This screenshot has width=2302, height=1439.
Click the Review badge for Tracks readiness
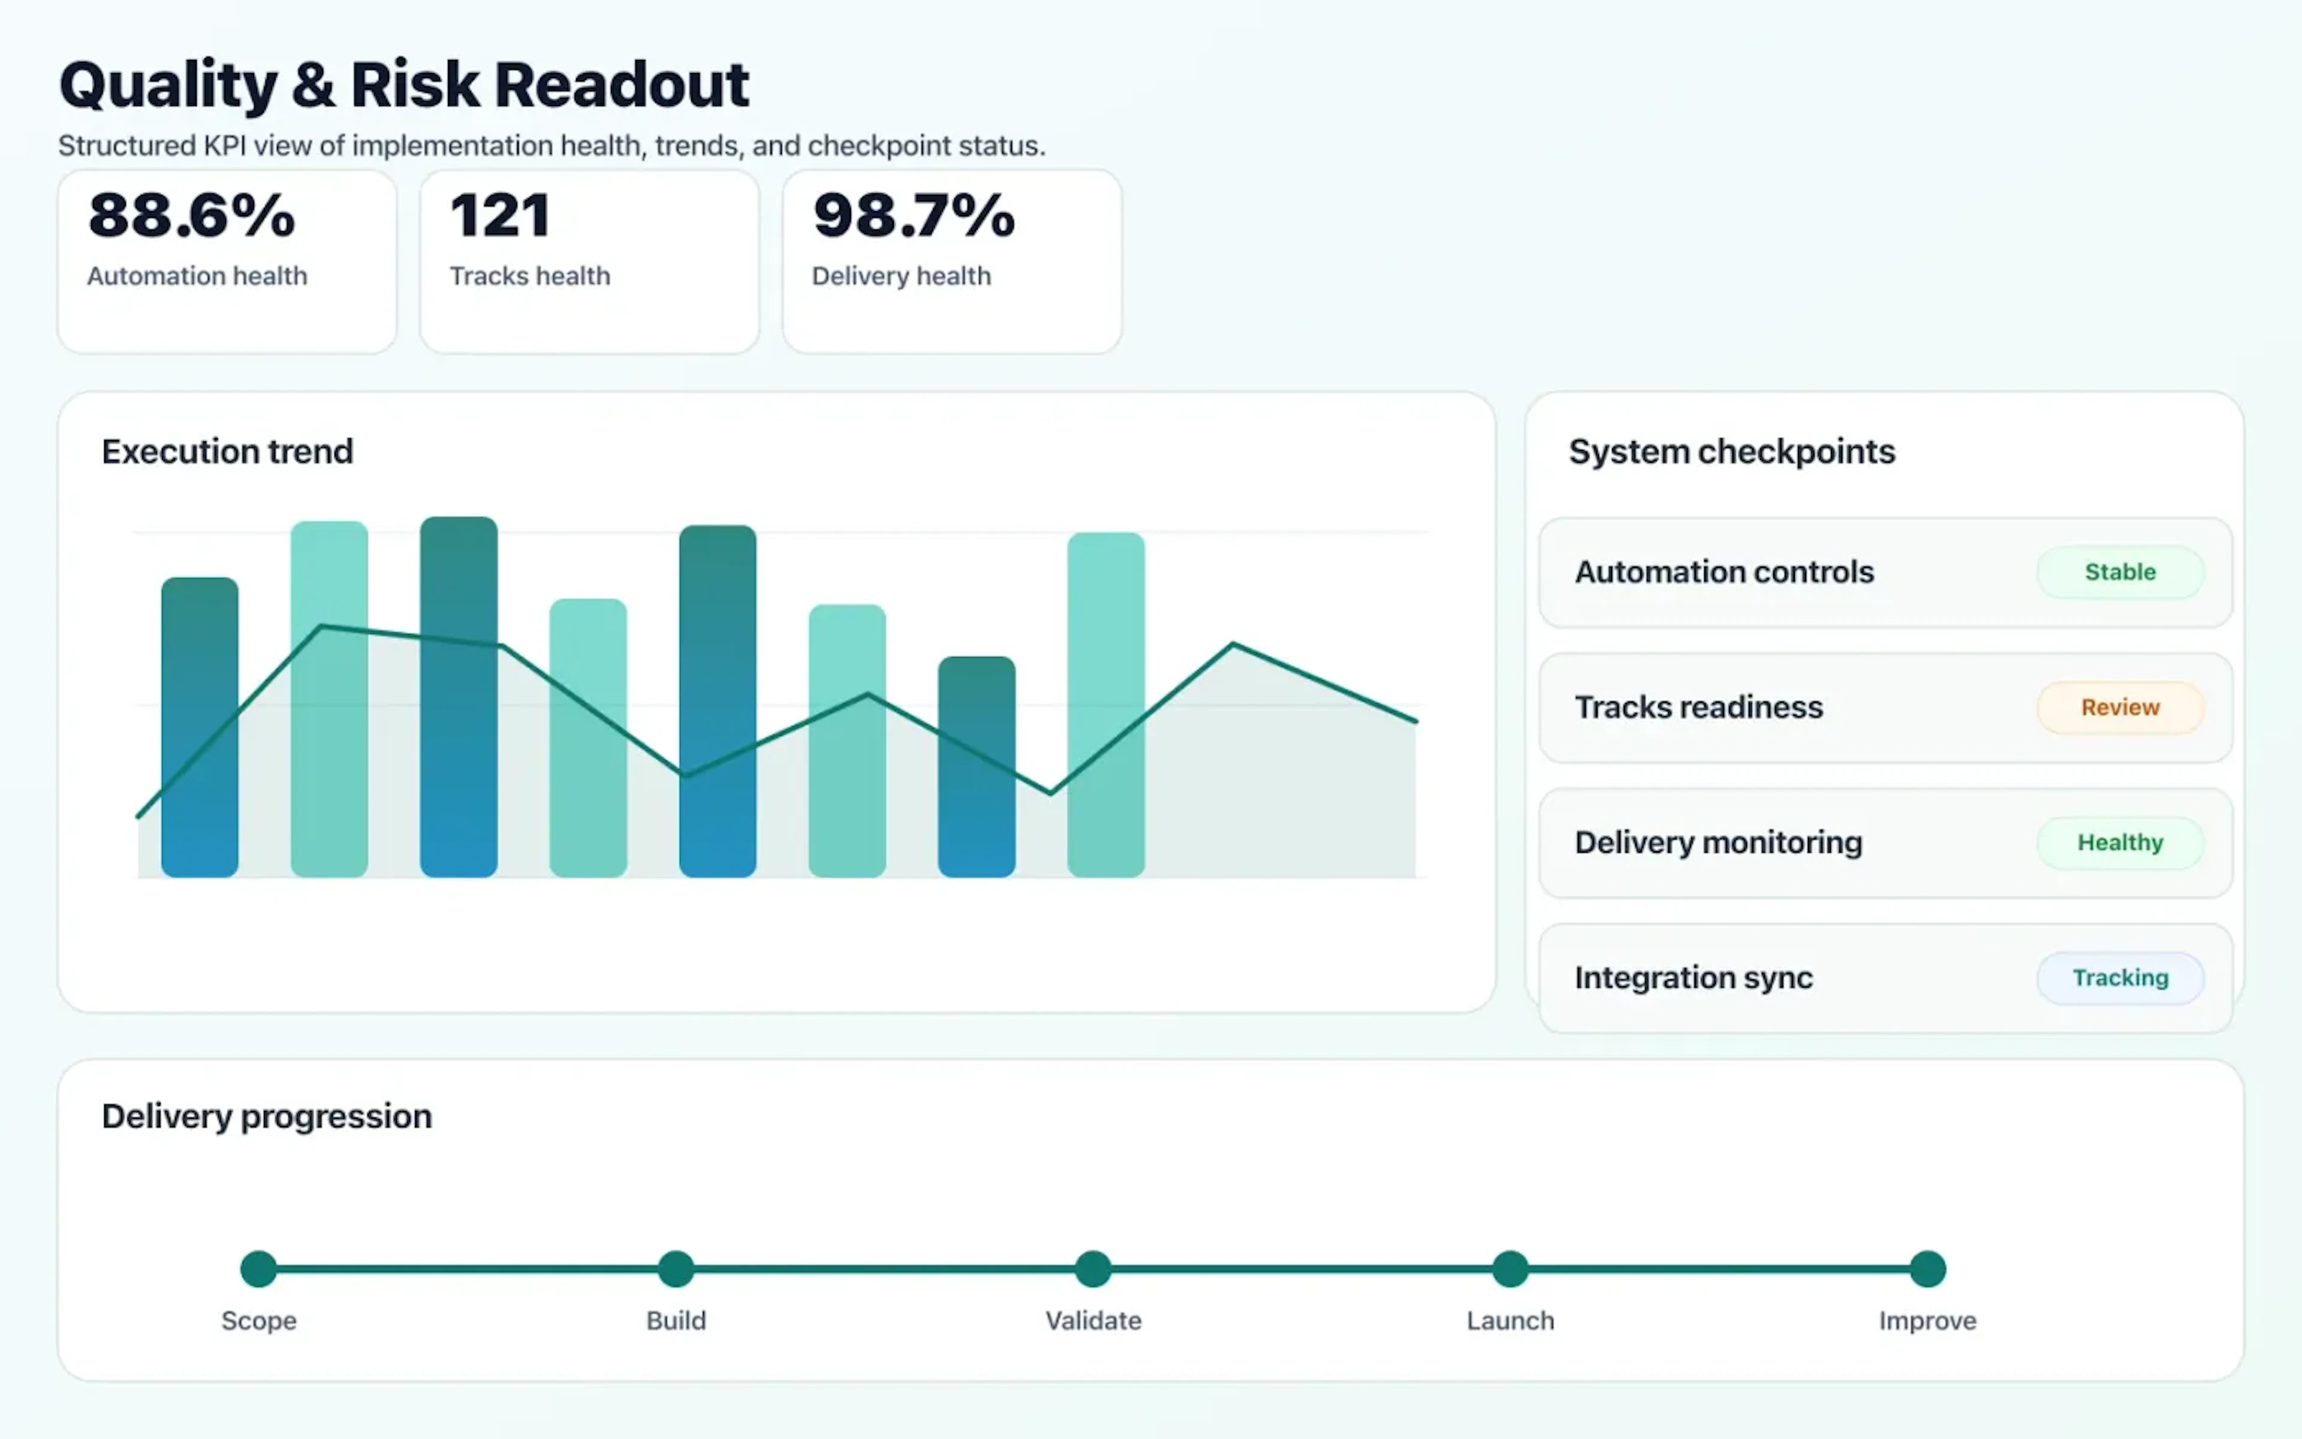pyautogui.click(x=2120, y=707)
